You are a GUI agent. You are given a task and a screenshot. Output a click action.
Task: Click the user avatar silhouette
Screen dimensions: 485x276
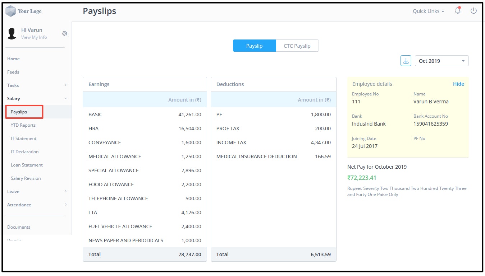tap(12, 33)
